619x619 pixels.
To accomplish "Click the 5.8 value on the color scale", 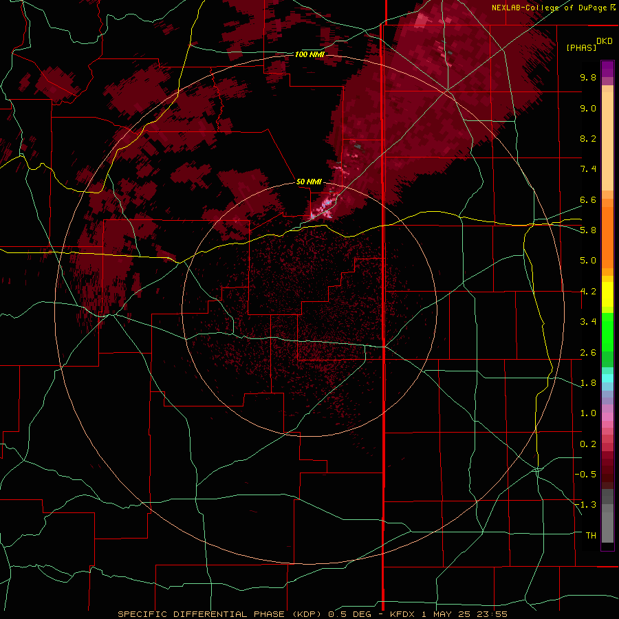I will (x=588, y=230).
